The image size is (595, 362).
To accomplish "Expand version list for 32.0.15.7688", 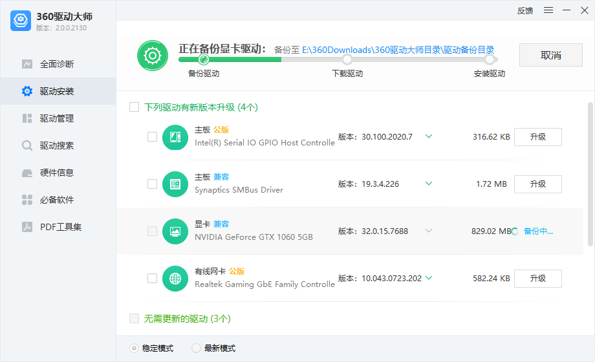I will [429, 230].
